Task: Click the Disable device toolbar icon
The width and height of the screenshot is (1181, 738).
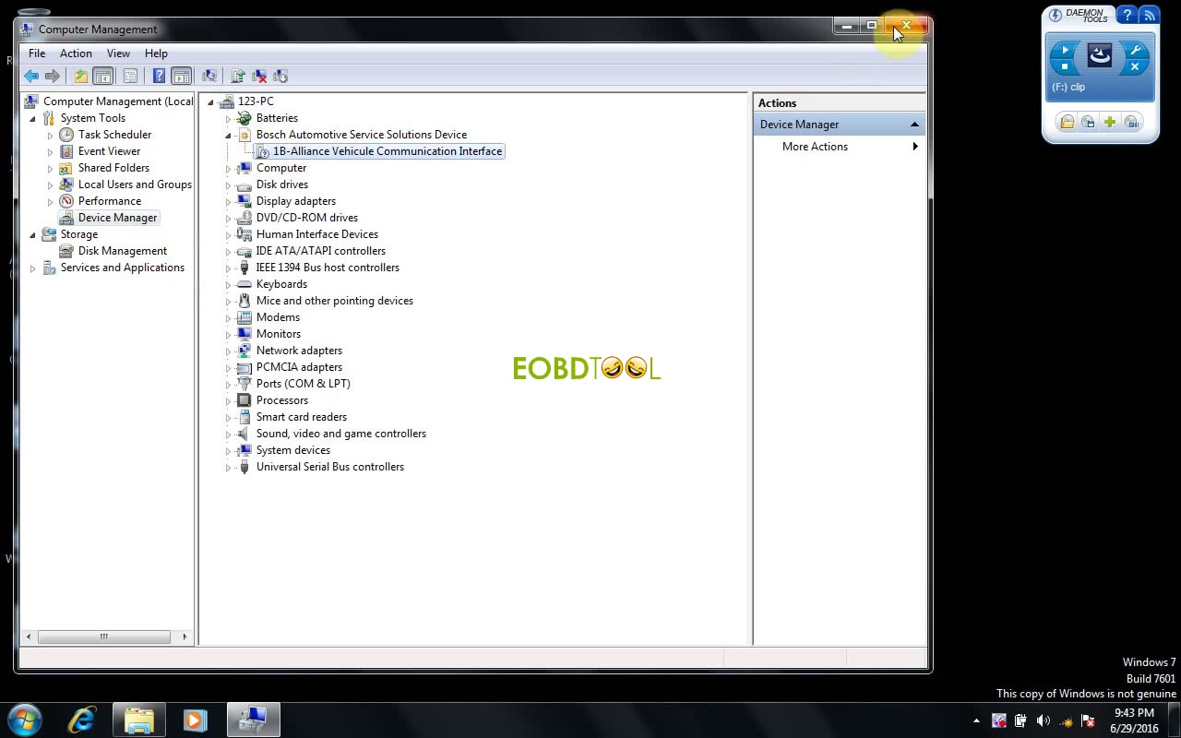Action: coord(282,76)
